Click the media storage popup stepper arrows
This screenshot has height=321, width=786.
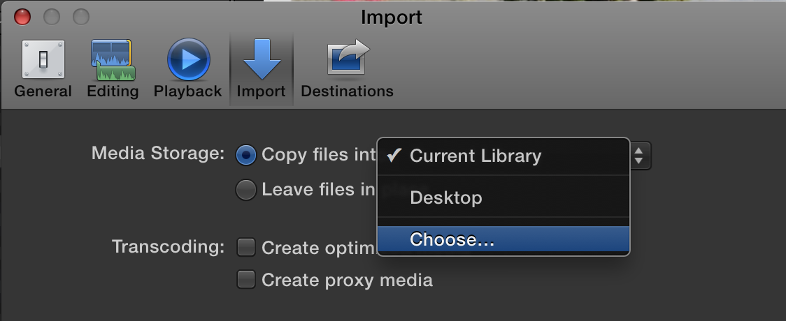tap(640, 156)
